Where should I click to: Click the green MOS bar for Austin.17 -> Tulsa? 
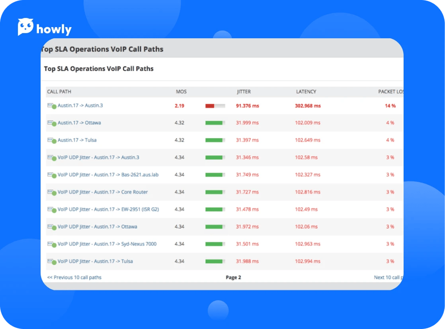click(x=215, y=140)
